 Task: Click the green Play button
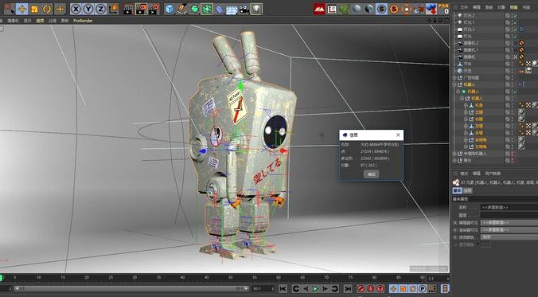click(x=315, y=289)
